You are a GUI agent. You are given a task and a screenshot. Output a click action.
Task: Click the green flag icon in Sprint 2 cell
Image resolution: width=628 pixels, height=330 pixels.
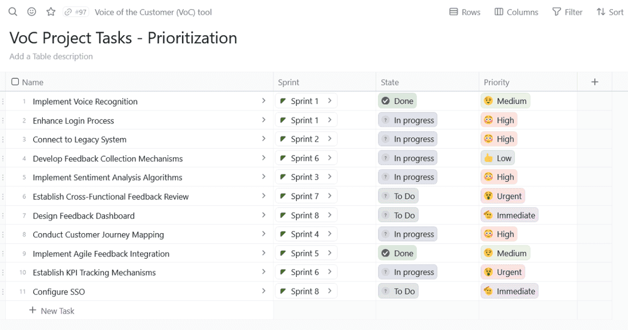click(x=283, y=138)
